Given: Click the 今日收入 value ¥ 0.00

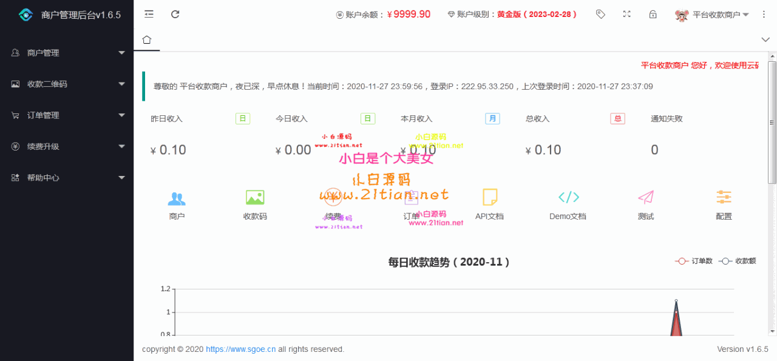Looking at the screenshot, I should coord(293,150).
